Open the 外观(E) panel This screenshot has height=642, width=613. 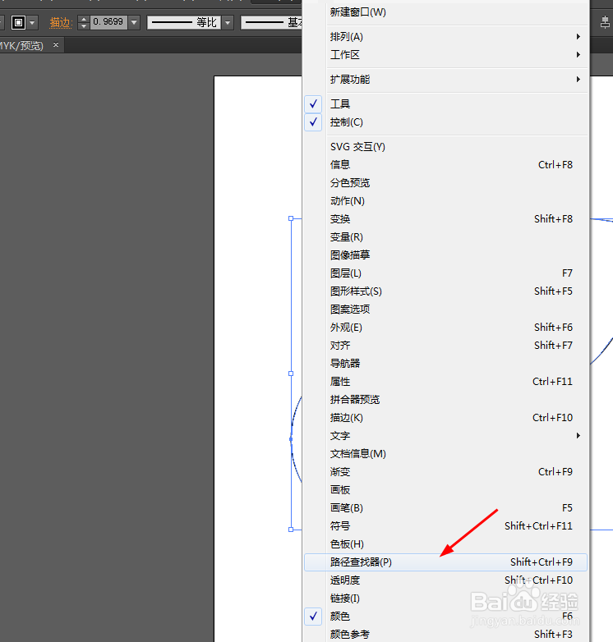coord(446,327)
